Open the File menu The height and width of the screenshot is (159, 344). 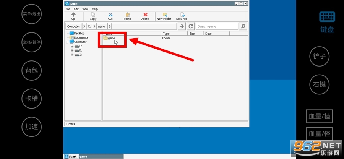[68, 9]
